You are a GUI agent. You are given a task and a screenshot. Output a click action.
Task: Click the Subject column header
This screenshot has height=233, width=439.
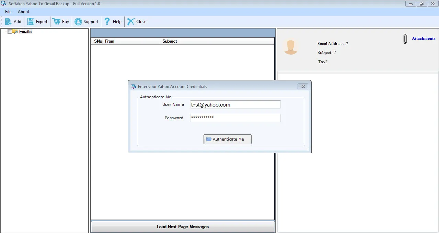pyautogui.click(x=170, y=41)
